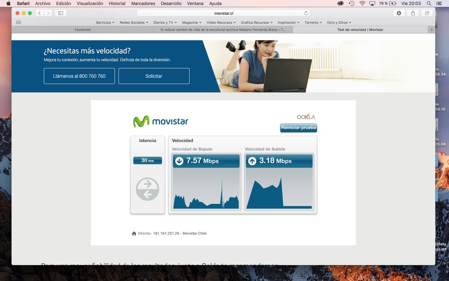The height and width of the screenshot is (281, 449).
Task: Click the download speed graph
Action: click(206, 188)
